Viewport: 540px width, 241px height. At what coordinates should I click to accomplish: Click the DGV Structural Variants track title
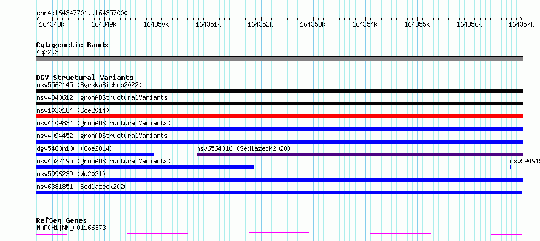point(85,78)
